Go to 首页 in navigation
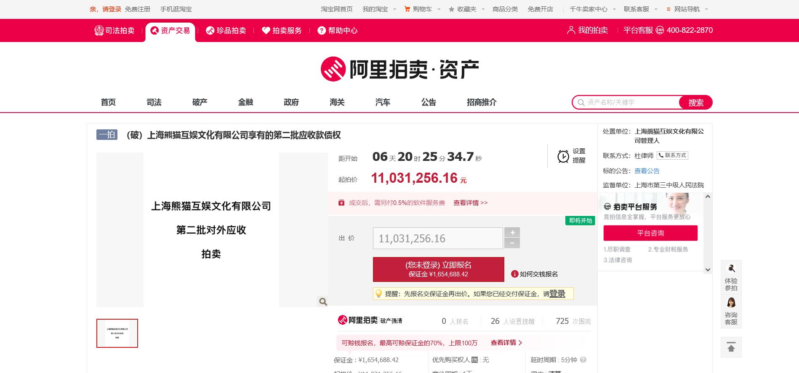Image resolution: width=799 pixels, height=373 pixels. [x=108, y=102]
